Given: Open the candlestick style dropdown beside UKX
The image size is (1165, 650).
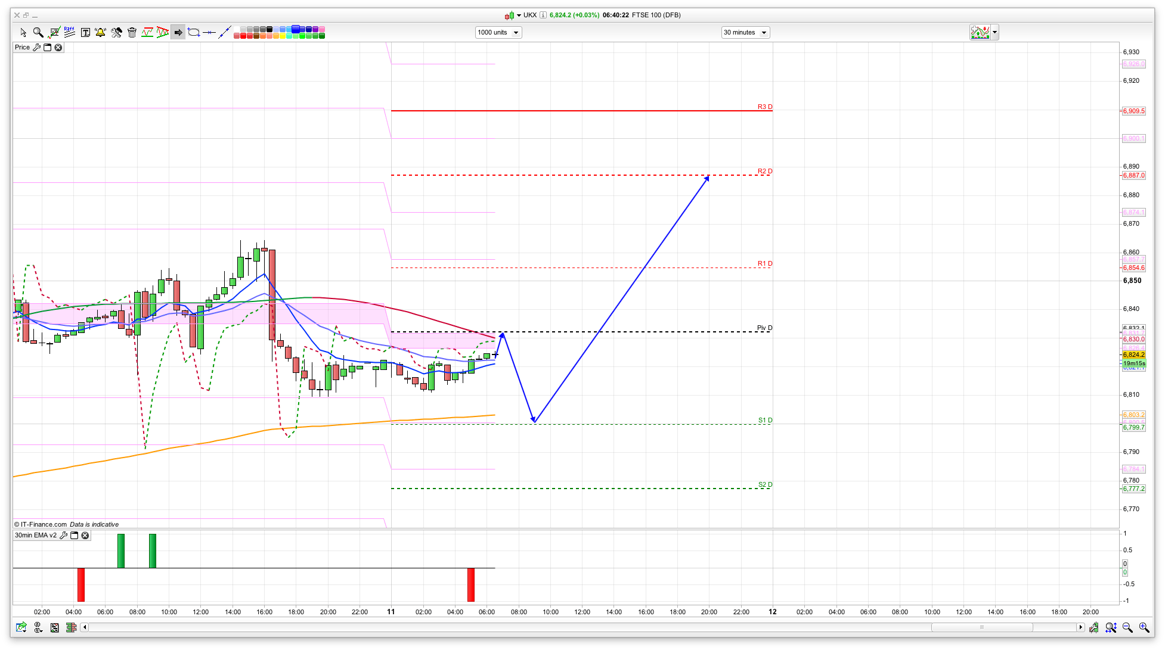Looking at the screenshot, I should point(519,15).
